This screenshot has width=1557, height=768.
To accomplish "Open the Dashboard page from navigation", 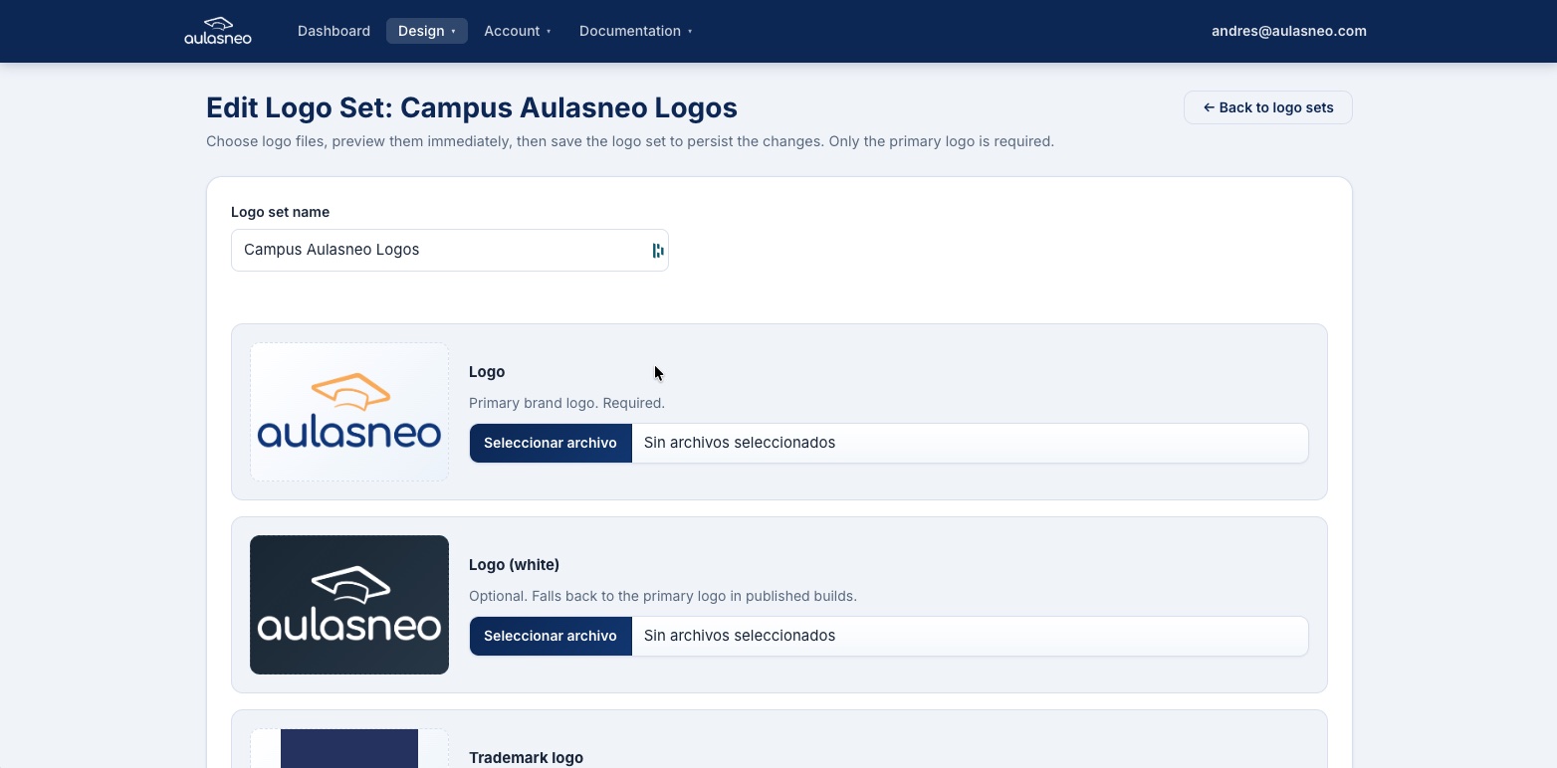I will [x=334, y=31].
